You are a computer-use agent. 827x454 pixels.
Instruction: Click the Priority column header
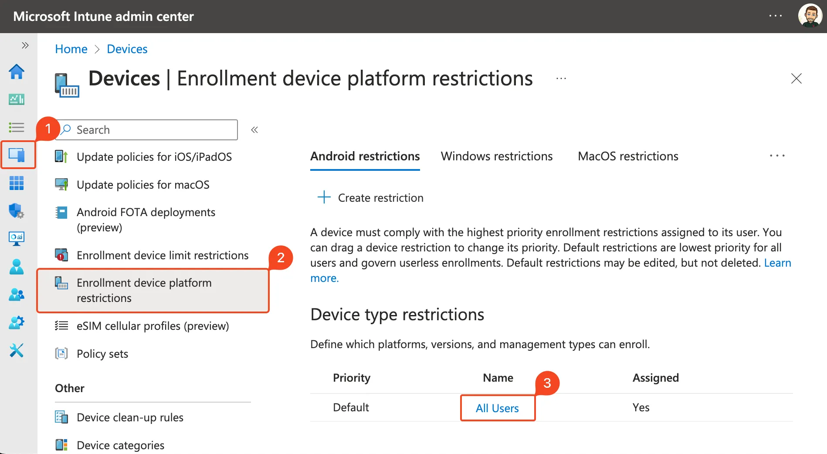pos(352,378)
